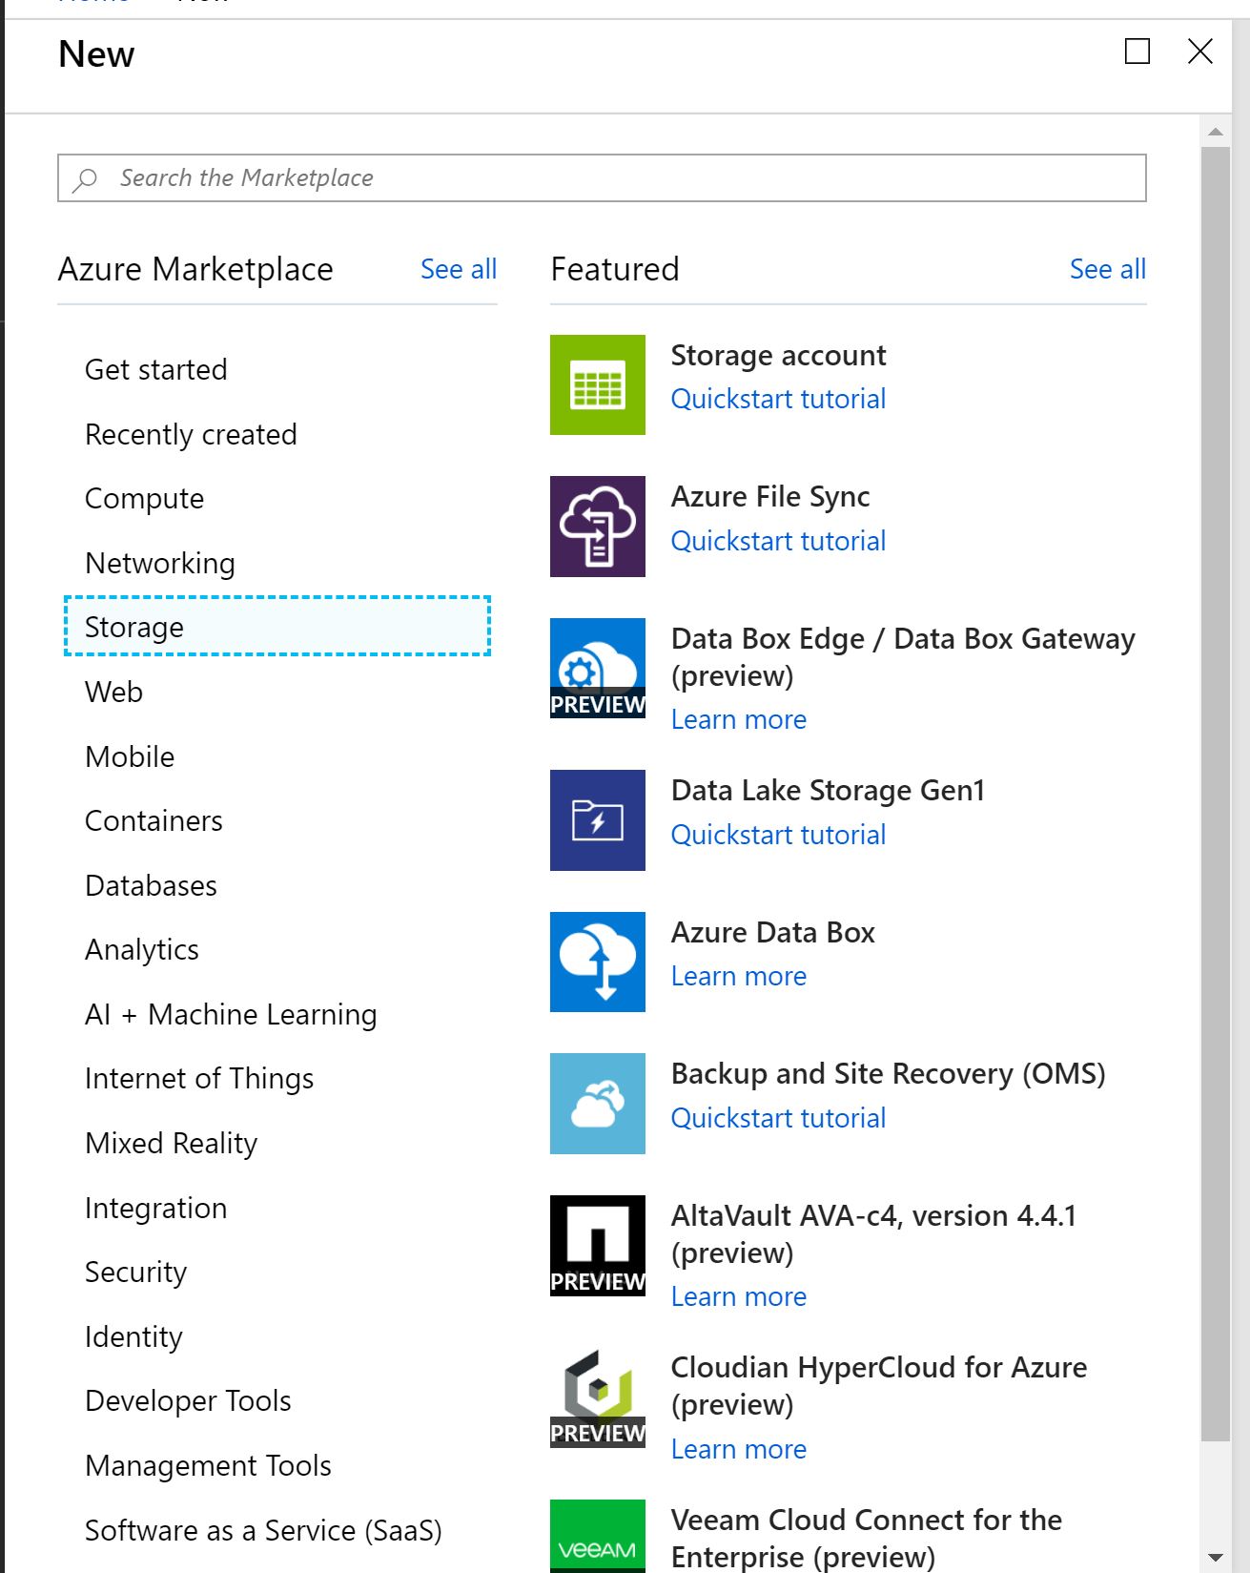Open the Networking category
The height and width of the screenshot is (1573, 1250).
tap(160, 563)
